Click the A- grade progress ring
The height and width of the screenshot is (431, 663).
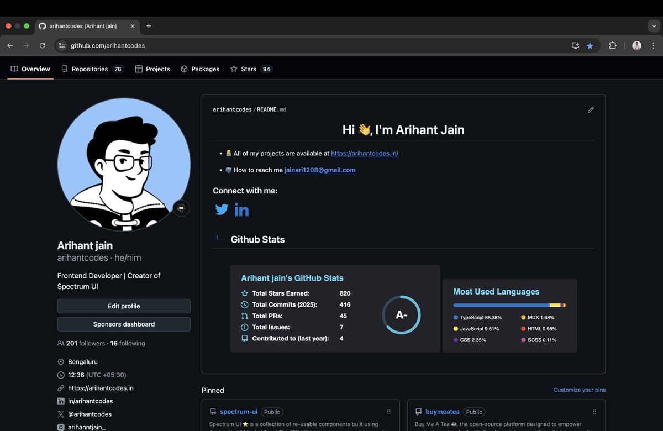402,315
